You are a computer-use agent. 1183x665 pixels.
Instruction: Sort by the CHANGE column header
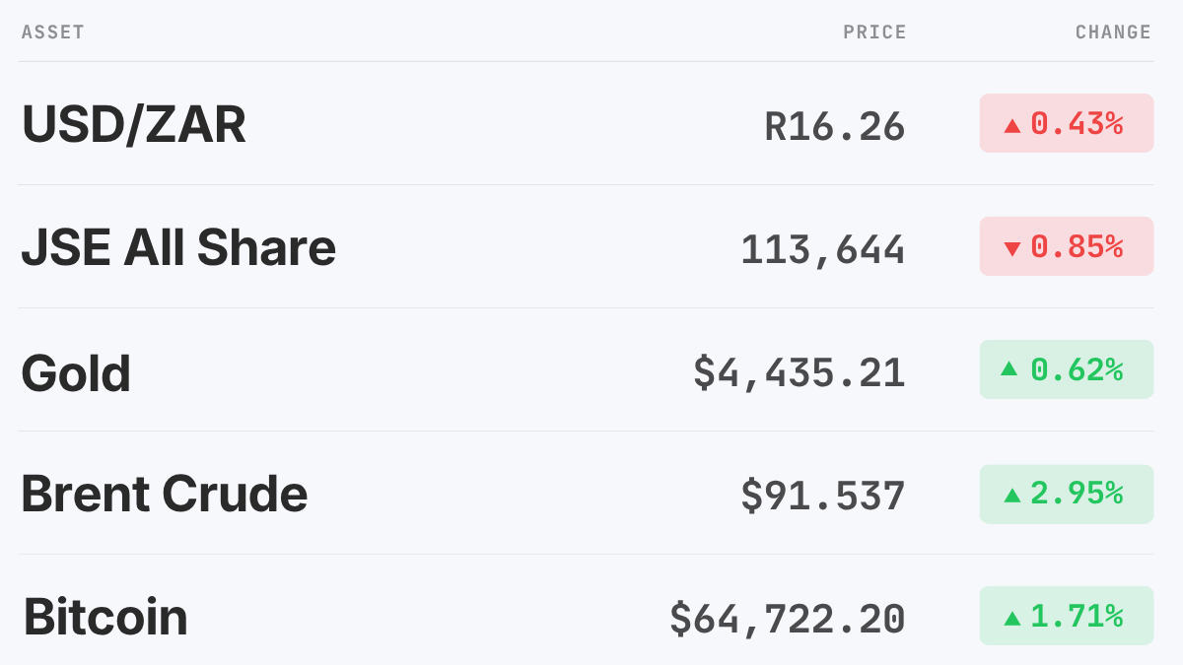(1113, 32)
